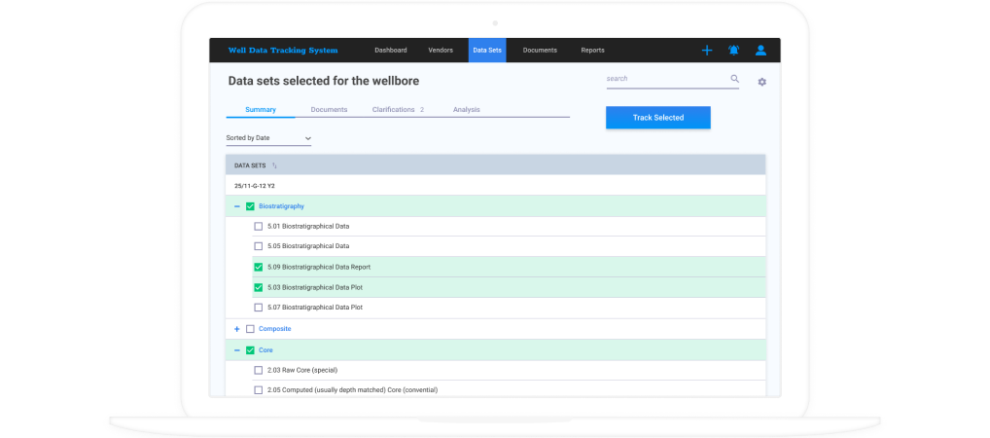Check 2.05 Computed Core checkbox
Screen dimensions: 990x438
tap(259, 390)
